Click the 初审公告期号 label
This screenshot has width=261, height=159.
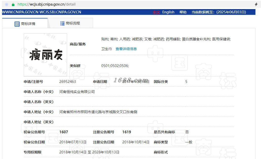coord(34,132)
